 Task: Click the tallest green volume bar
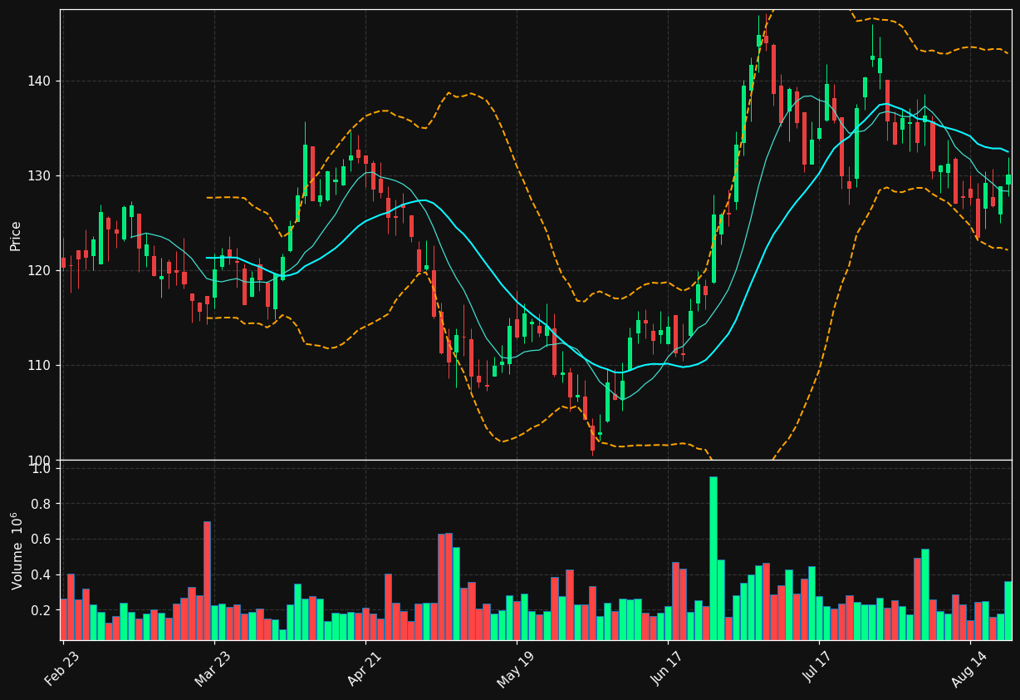tap(714, 558)
